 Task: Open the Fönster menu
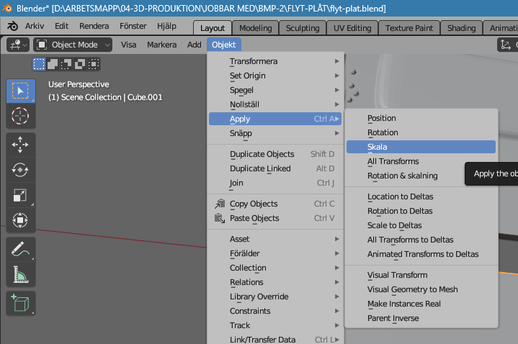133,26
